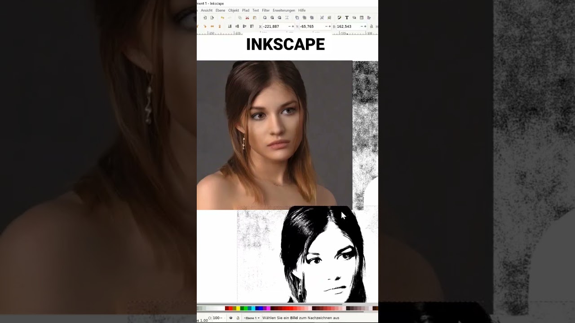Click the raise one step icon
575x323 pixels.
(244, 26)
